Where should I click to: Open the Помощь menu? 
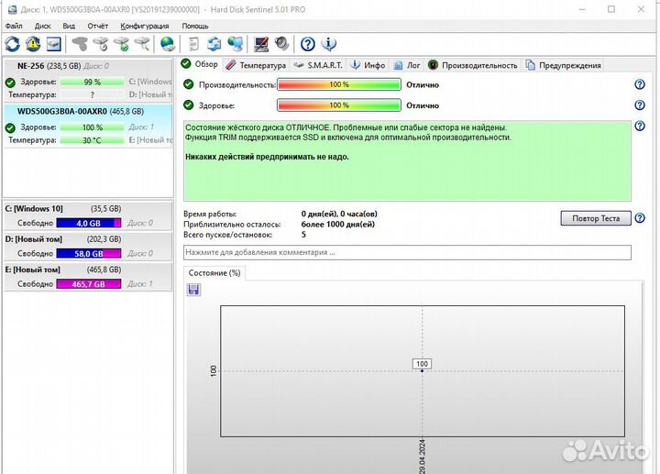coord(195,26)
